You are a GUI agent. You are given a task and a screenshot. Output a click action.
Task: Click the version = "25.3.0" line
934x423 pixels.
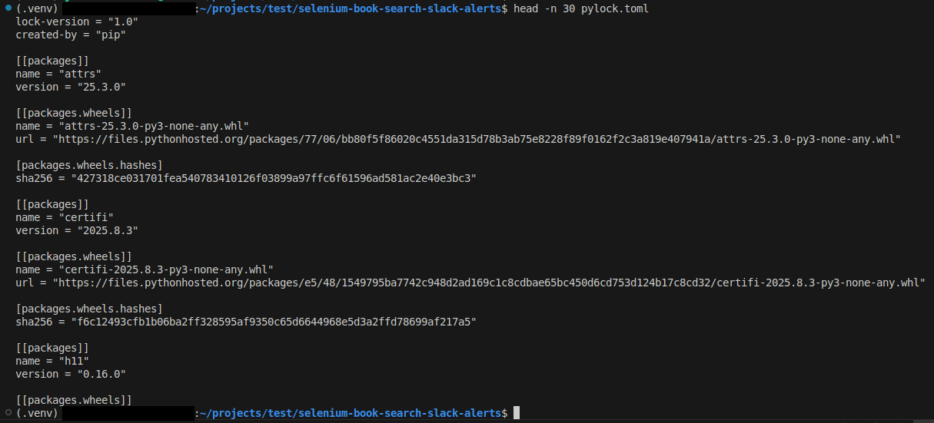tap(71, 87)
